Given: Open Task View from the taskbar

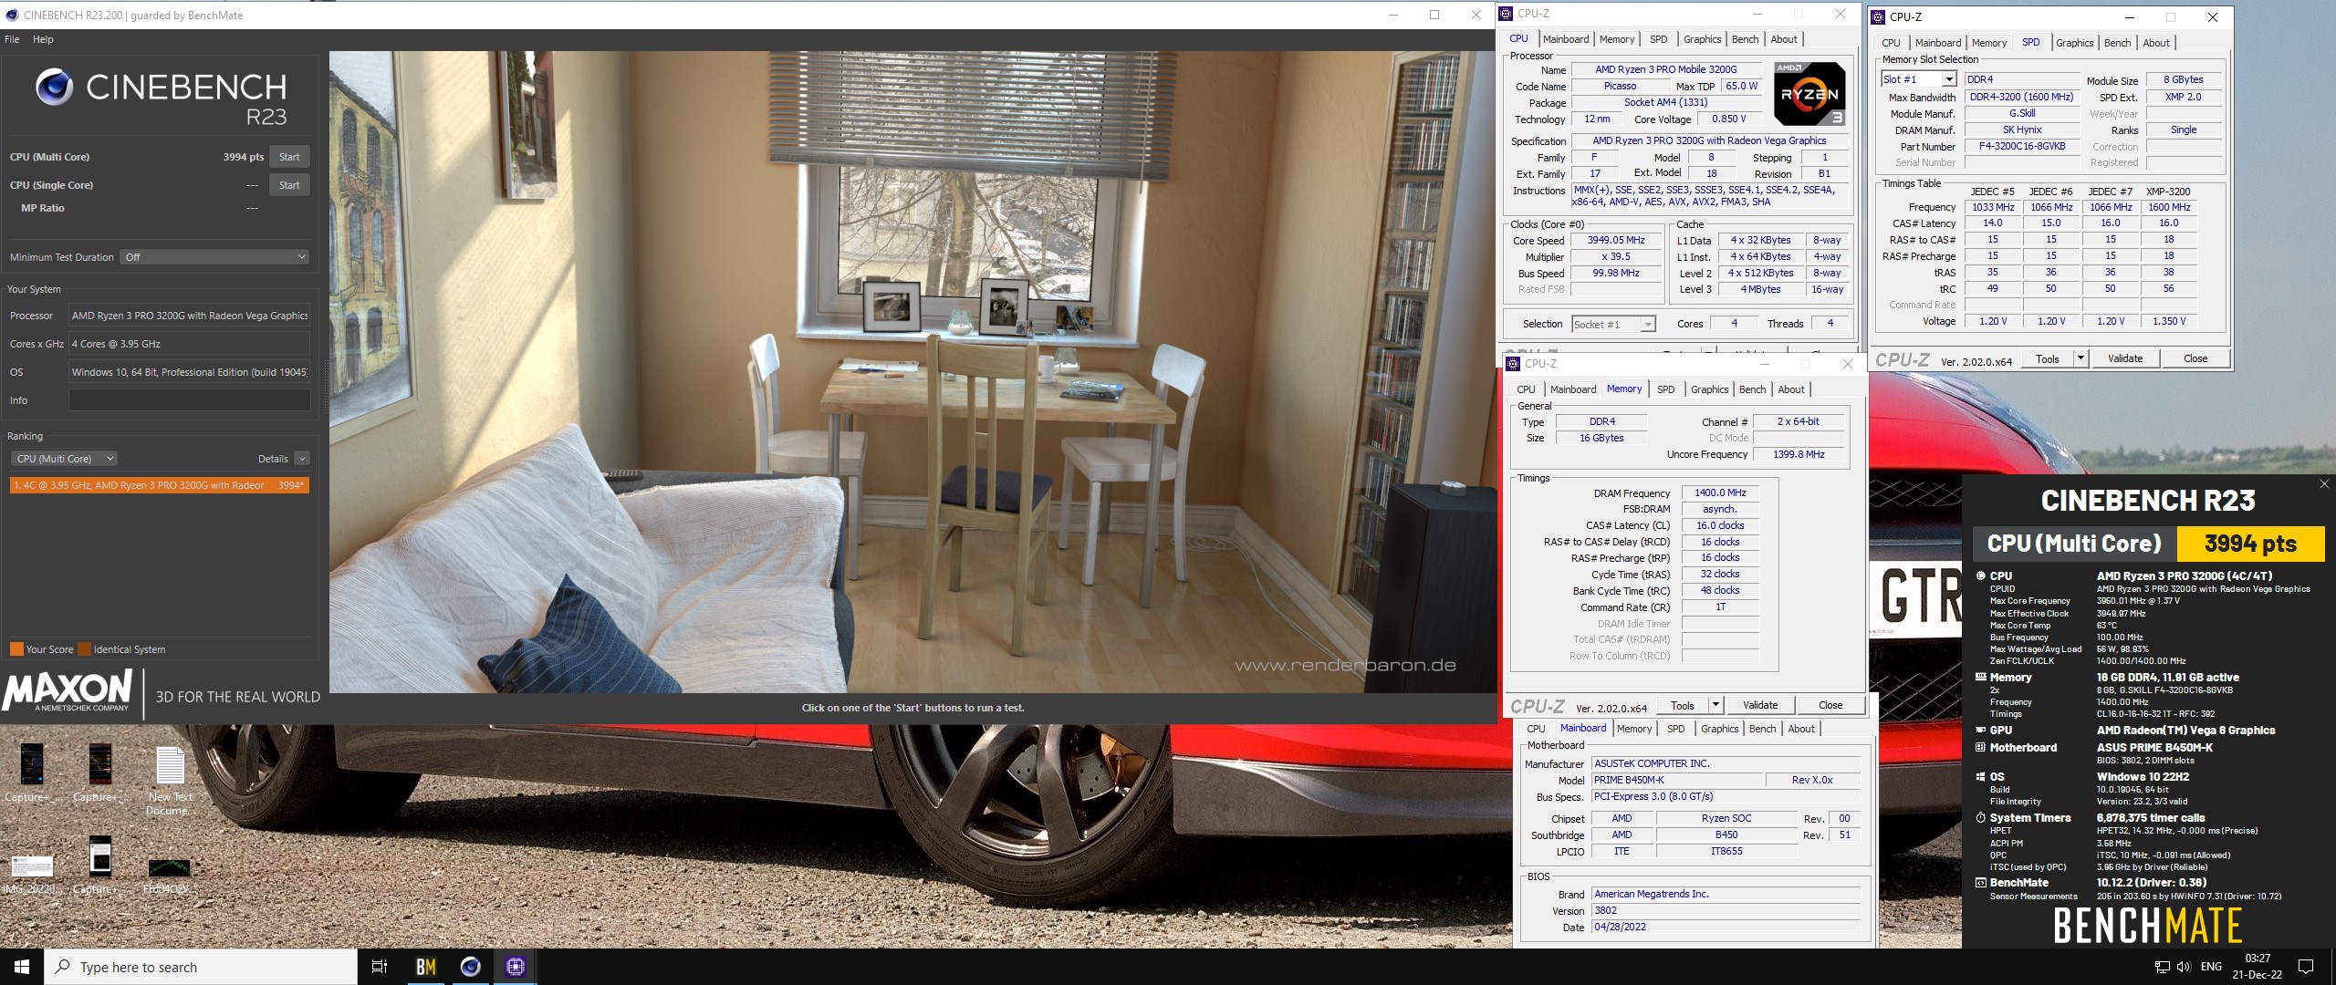Looking at the screenshot, I should point(380,967).
